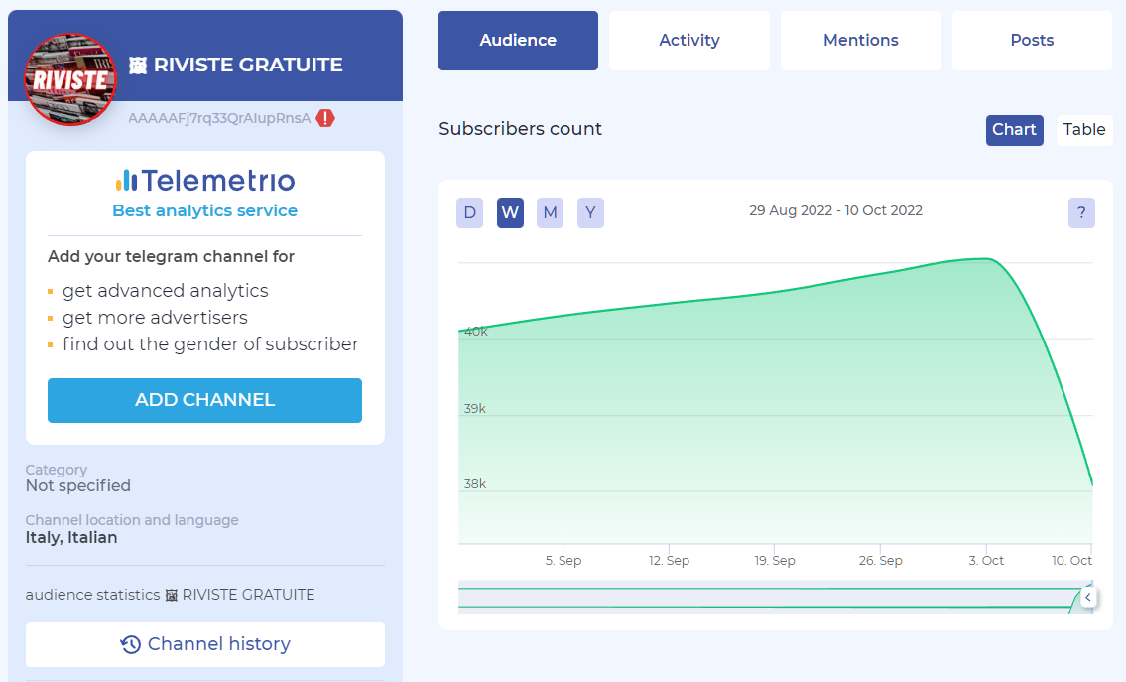Open the RIVISTE channel avatar image
Screen dimensions: 1126x682
click(69, 79)
